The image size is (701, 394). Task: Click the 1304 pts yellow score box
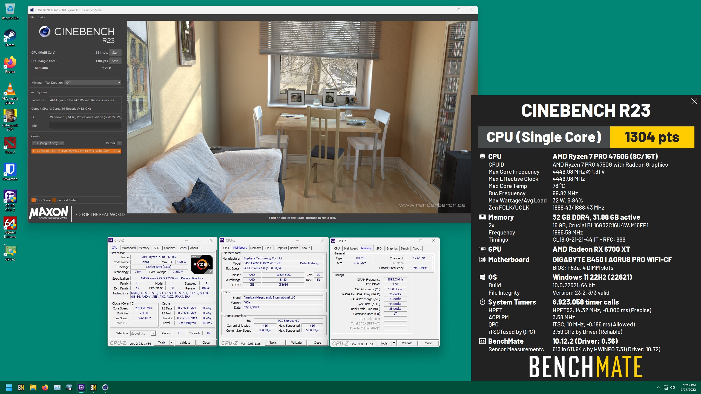(x=652, y=137)
